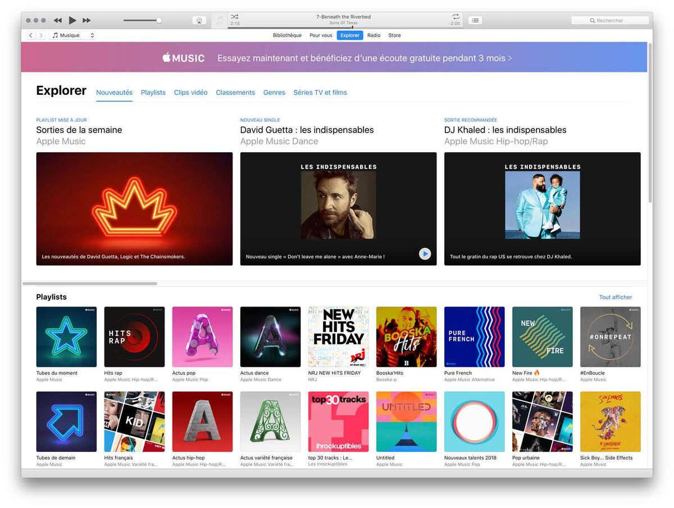The width and height of the screenshot is (674, 508).
Task: Go back with the navigation arrow
Action: pos(30,35)
